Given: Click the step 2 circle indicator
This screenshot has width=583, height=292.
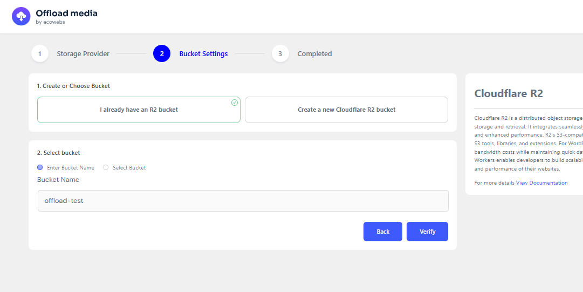Looking at the screenshot, I should (162, 54).
